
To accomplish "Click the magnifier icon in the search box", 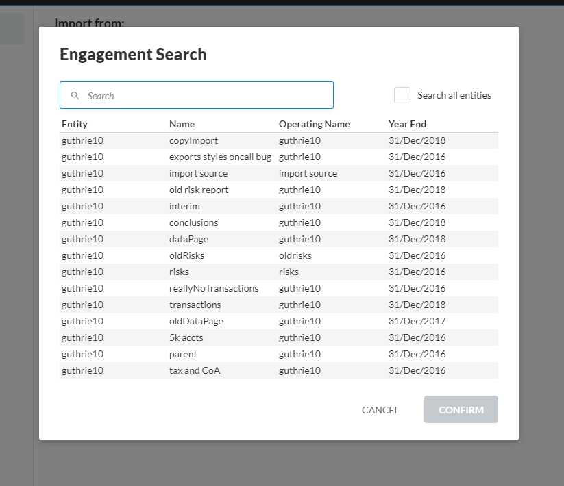I will [x=75, y=95].
